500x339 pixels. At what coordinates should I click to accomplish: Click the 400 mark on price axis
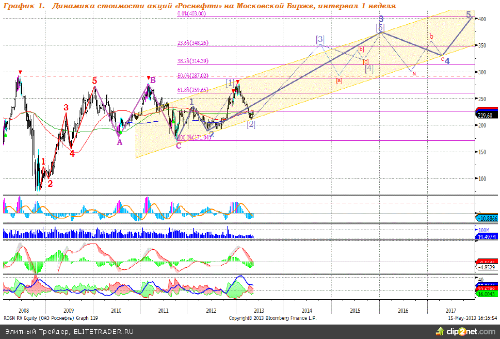482,19
